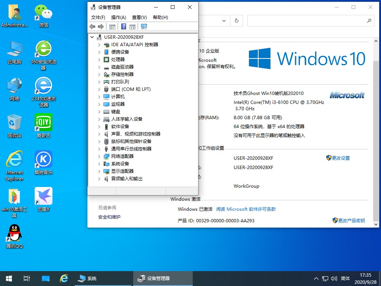This screenshot has width=381, height=286.
Task: Collapse the USER-20200928XF root node
Action: click(92, 37)
